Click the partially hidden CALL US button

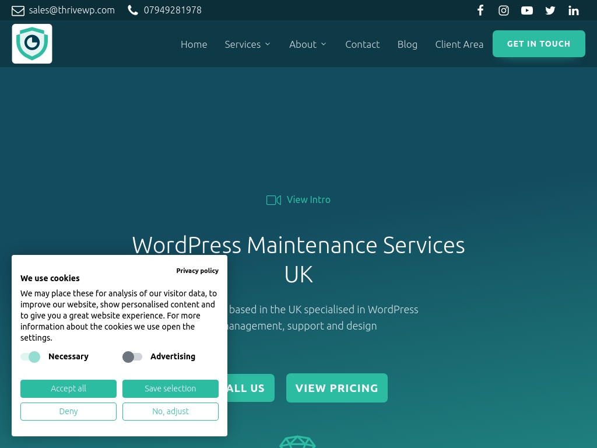point(251,388)
